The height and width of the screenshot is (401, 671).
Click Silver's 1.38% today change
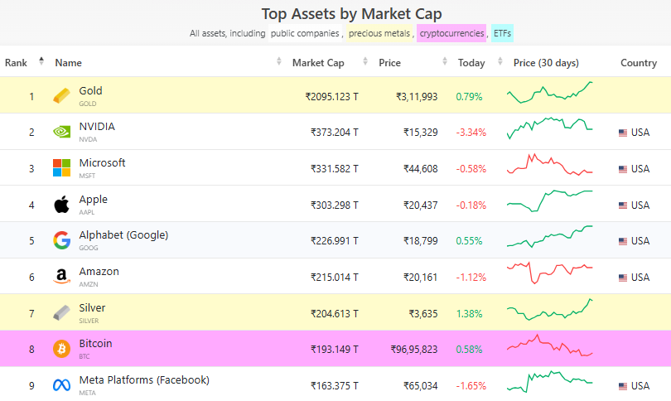(469, 314)
